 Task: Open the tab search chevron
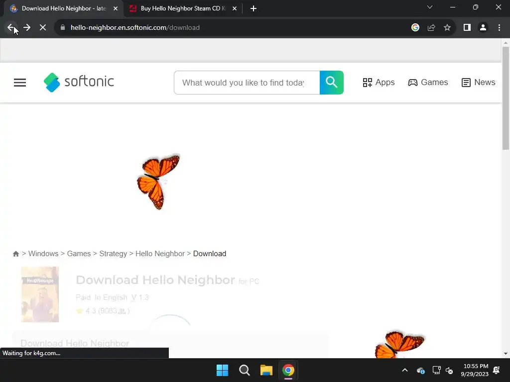point(430,7)
